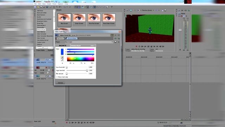Open the Chroma Keyer About dropdown
The height and width of the screenshot is (127, 225).
tap(93, 46)
